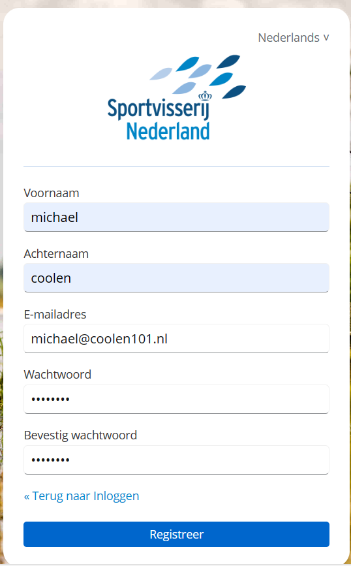Click the chevron arrow beside Nederlands
The image size is (351, 566).
(326, 38)
